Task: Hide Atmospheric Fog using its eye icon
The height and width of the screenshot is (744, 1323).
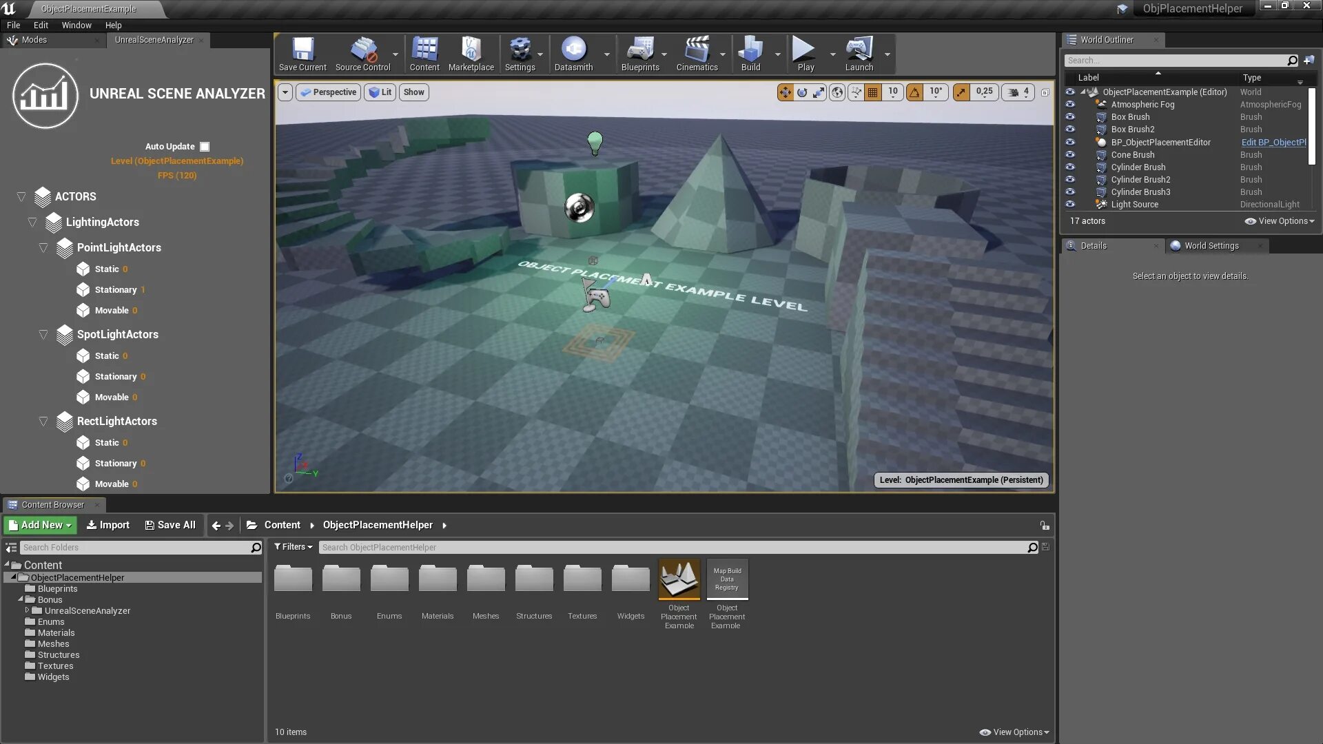Action: 1070,105
